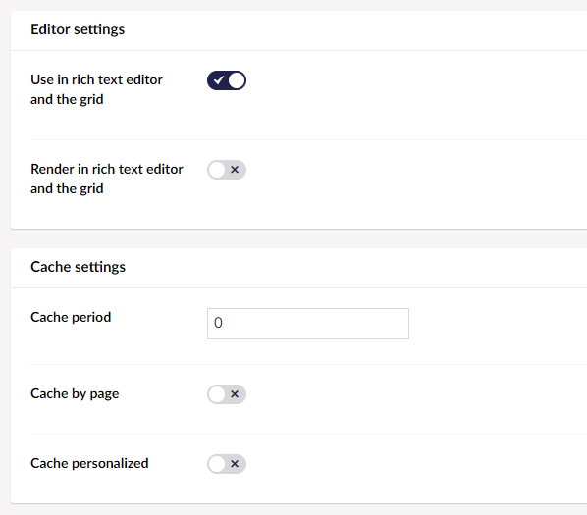
Task: Click the X icon in Render toggle
Action: pyautogui.click(x=235, y=170)
